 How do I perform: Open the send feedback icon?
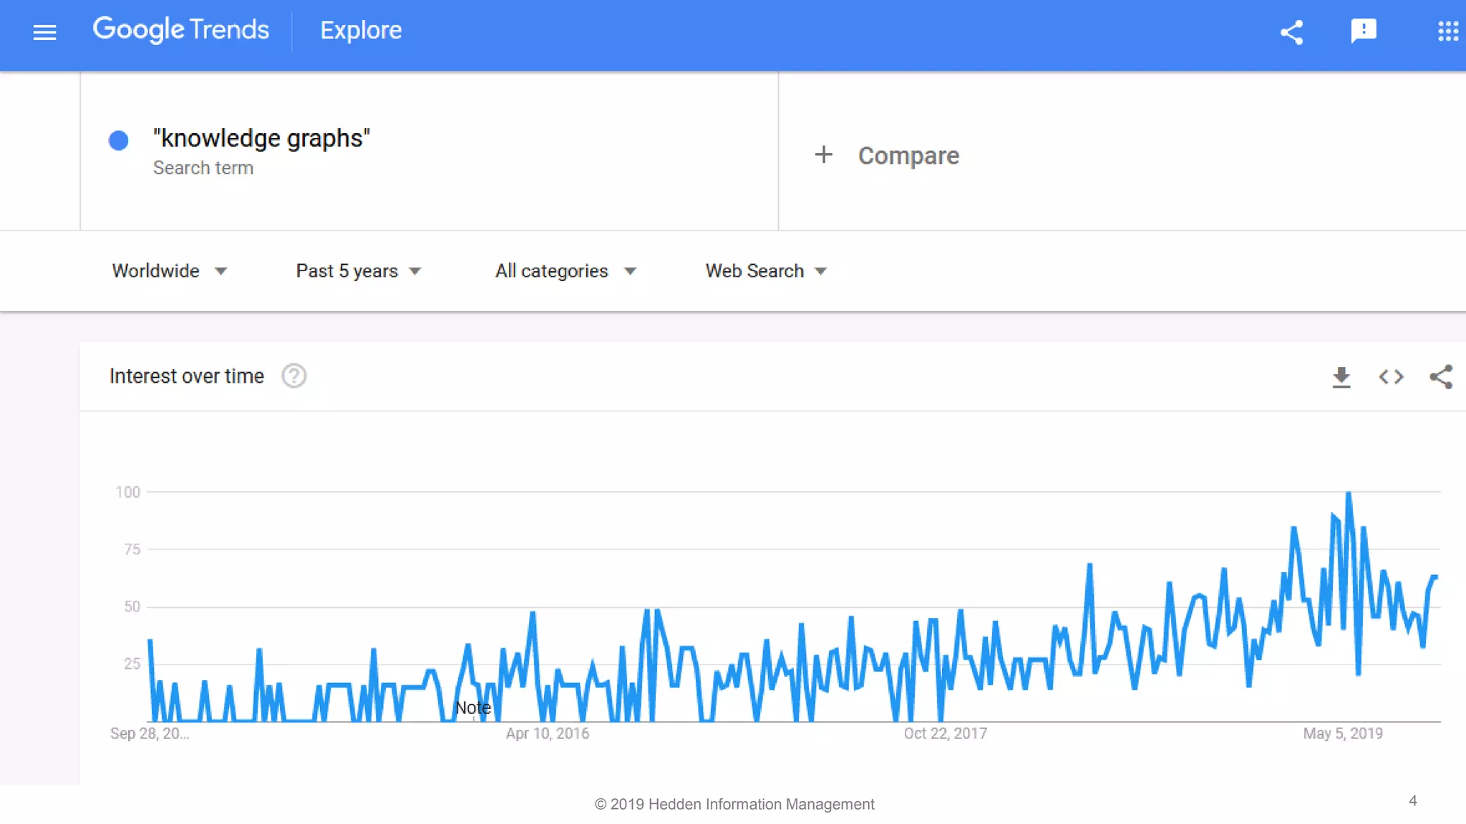pos(1363,31)
